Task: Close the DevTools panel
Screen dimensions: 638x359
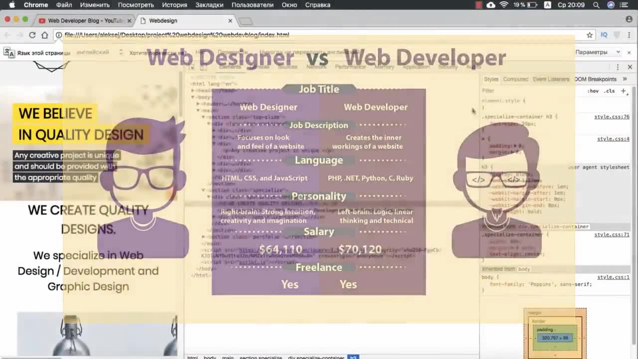Action: 630,67
